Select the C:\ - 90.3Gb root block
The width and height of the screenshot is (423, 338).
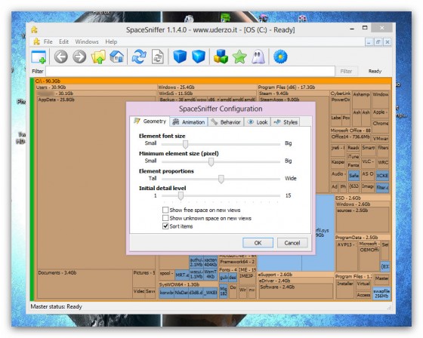tap(213, 81)
